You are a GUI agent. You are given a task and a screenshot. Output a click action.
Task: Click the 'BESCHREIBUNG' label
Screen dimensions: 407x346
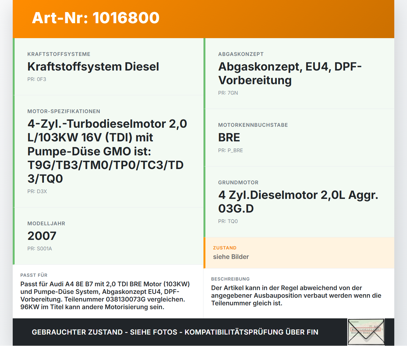[x=230, y=279]
